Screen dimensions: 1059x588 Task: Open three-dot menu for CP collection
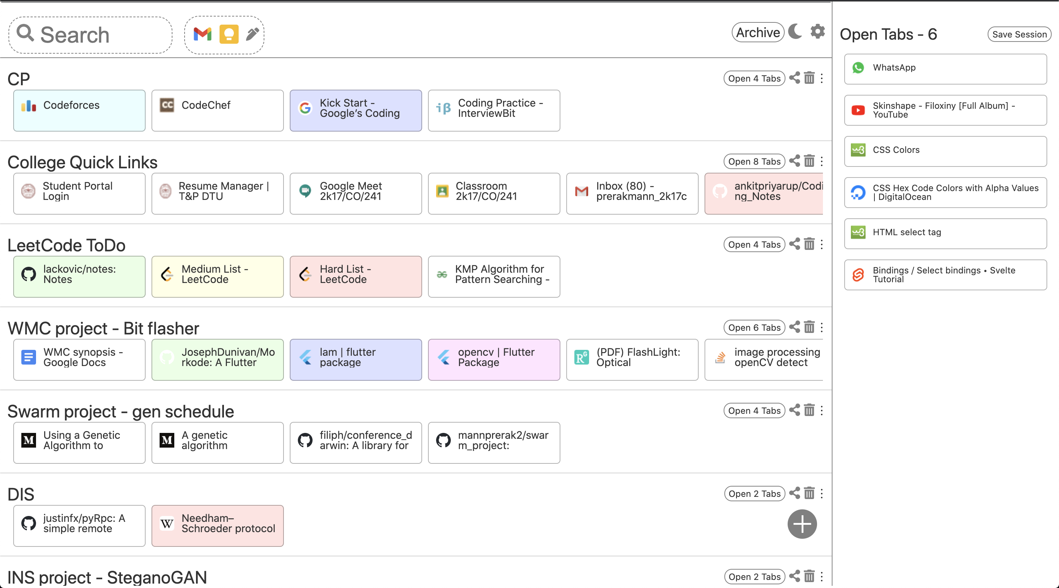(x=822, y=78)
